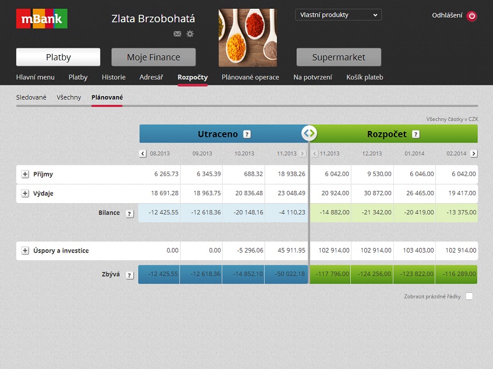Click help icon beside Zbývá
This screenshot has height=369, width=493.
129,275
